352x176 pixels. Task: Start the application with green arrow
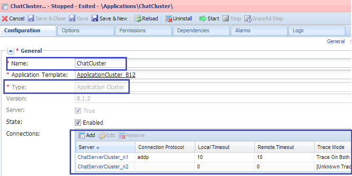pyautogui.click(x=203, y=19)
